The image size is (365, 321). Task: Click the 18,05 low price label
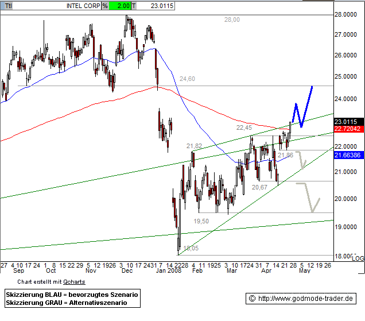coord(191,248)
